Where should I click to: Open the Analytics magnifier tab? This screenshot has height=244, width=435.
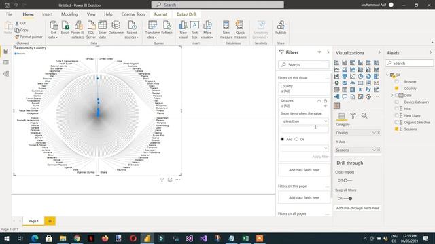coord(364,116)
